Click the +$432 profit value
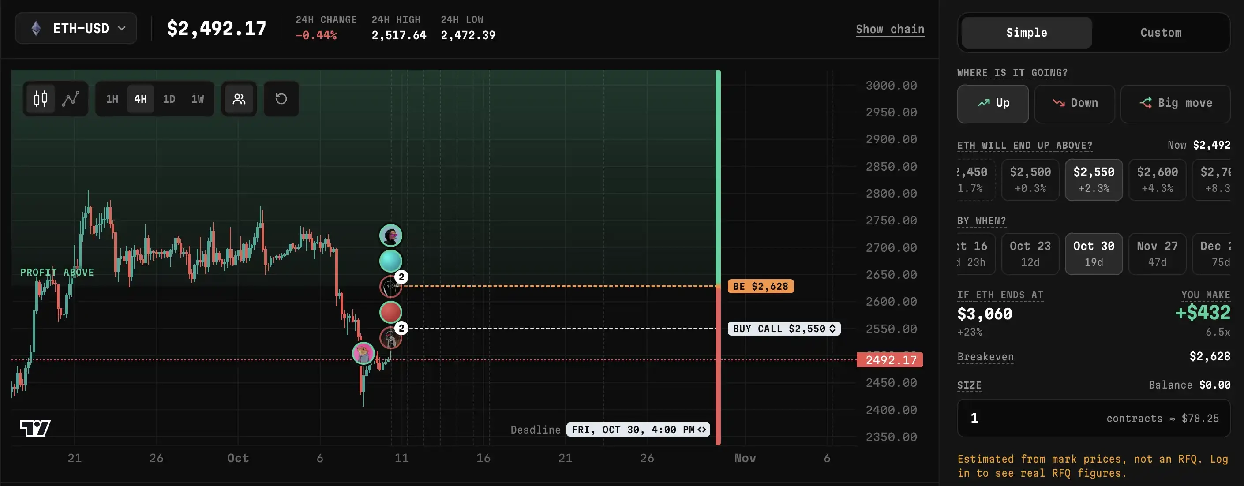The width and height of the screenshot is (1244, 486). coord(1203,313)
